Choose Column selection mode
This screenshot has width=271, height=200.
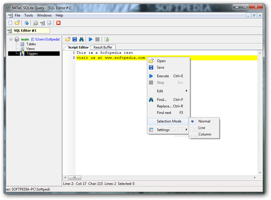[x=205, y=134]
